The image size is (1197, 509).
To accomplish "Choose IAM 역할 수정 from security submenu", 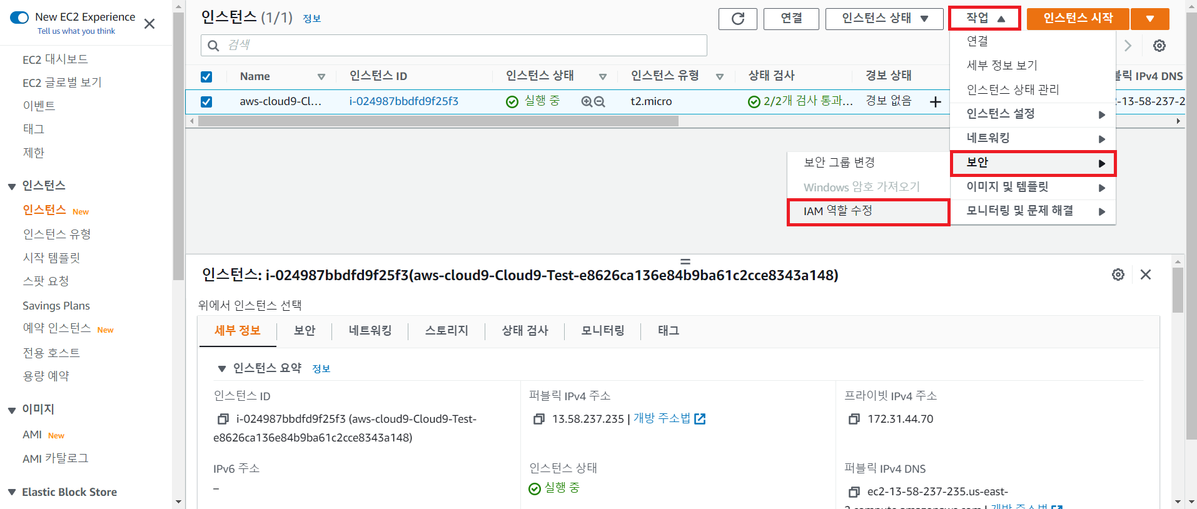I will click(868, 211).
